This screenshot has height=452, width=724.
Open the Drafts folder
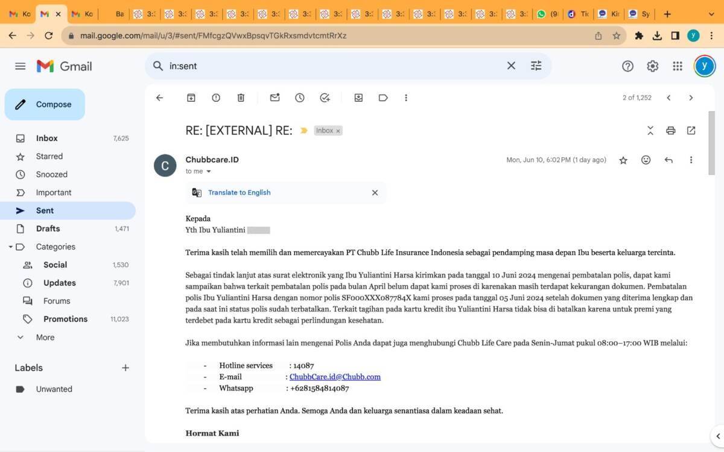(x=68, y=228)
